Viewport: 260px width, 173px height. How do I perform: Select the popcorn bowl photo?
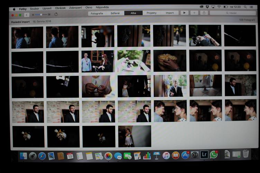click(170, 60)
